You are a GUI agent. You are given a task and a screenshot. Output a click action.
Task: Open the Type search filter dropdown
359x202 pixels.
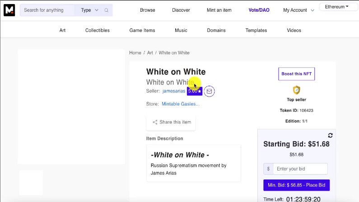(x=89, y=10)
